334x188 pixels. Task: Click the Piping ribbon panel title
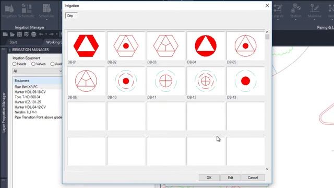click(325, 27)
